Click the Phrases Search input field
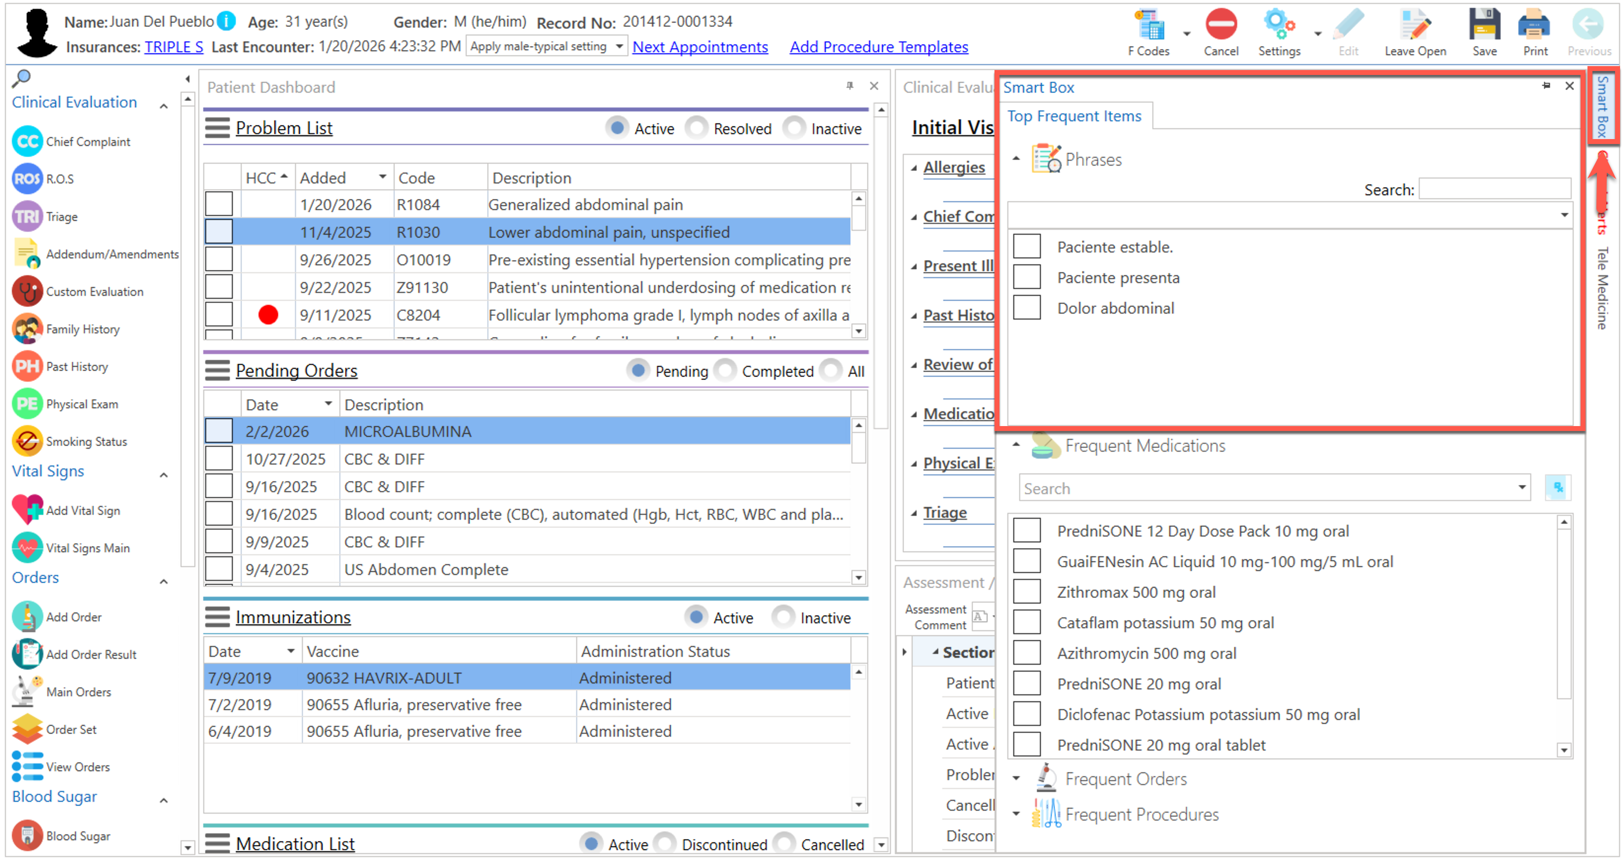 point(1494,189)
